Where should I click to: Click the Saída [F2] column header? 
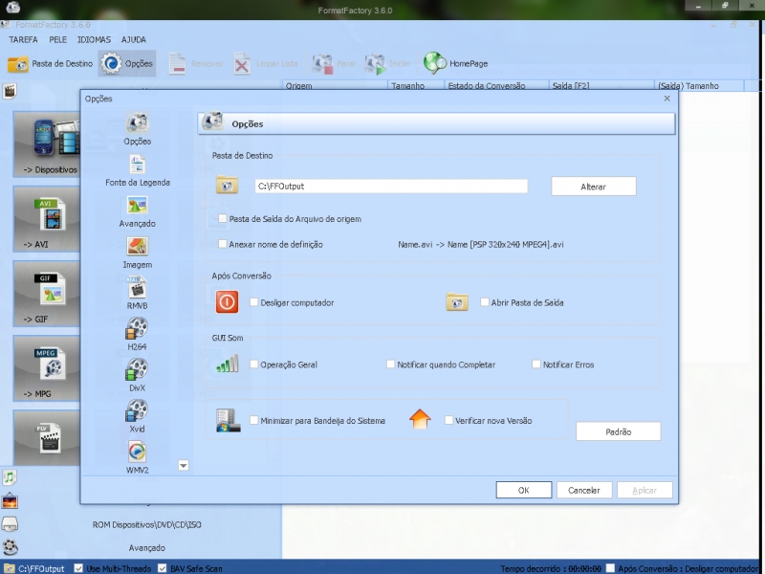pos(601,86)
